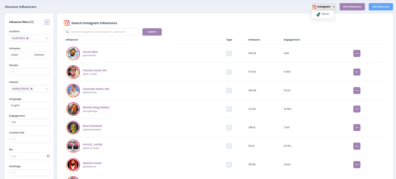
Task: Click the Bio field helper icon
Action: click(x=48, y=156)
